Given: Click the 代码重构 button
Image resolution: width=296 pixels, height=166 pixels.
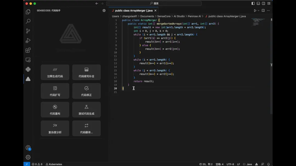Looking at the screenshot, I should tap(55, 110).
